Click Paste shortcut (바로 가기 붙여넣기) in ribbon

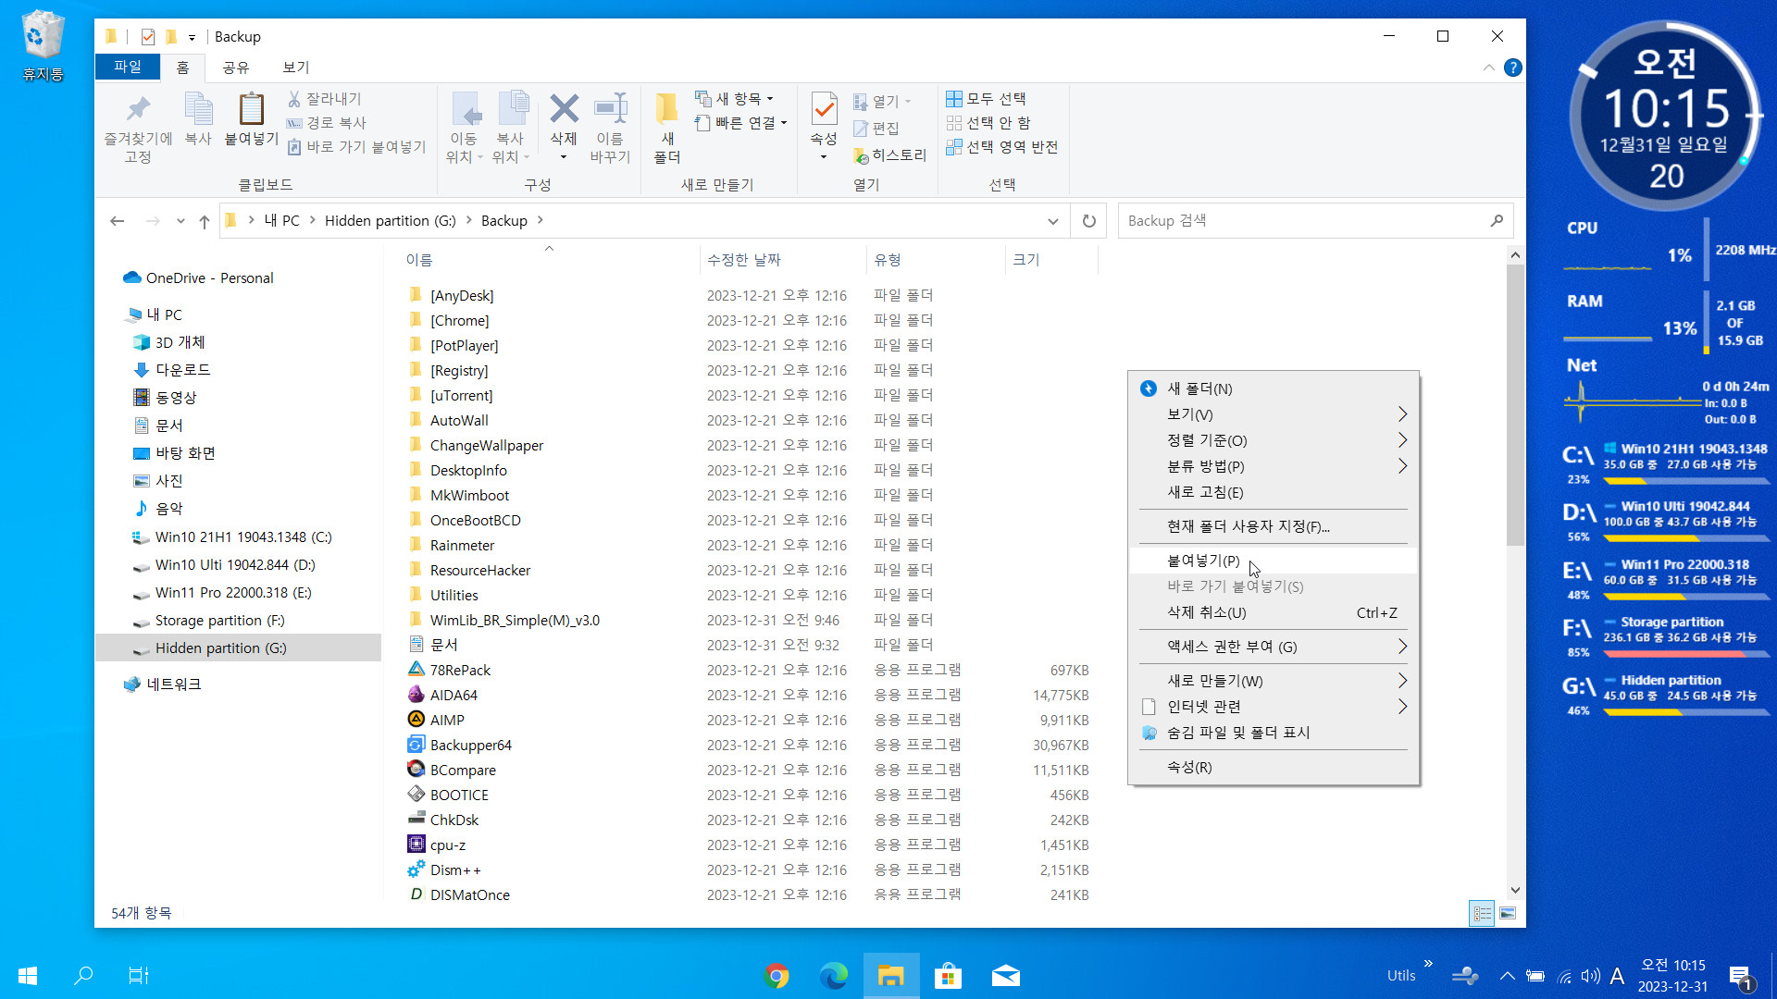pyautogui.click(x=356, y=146)
